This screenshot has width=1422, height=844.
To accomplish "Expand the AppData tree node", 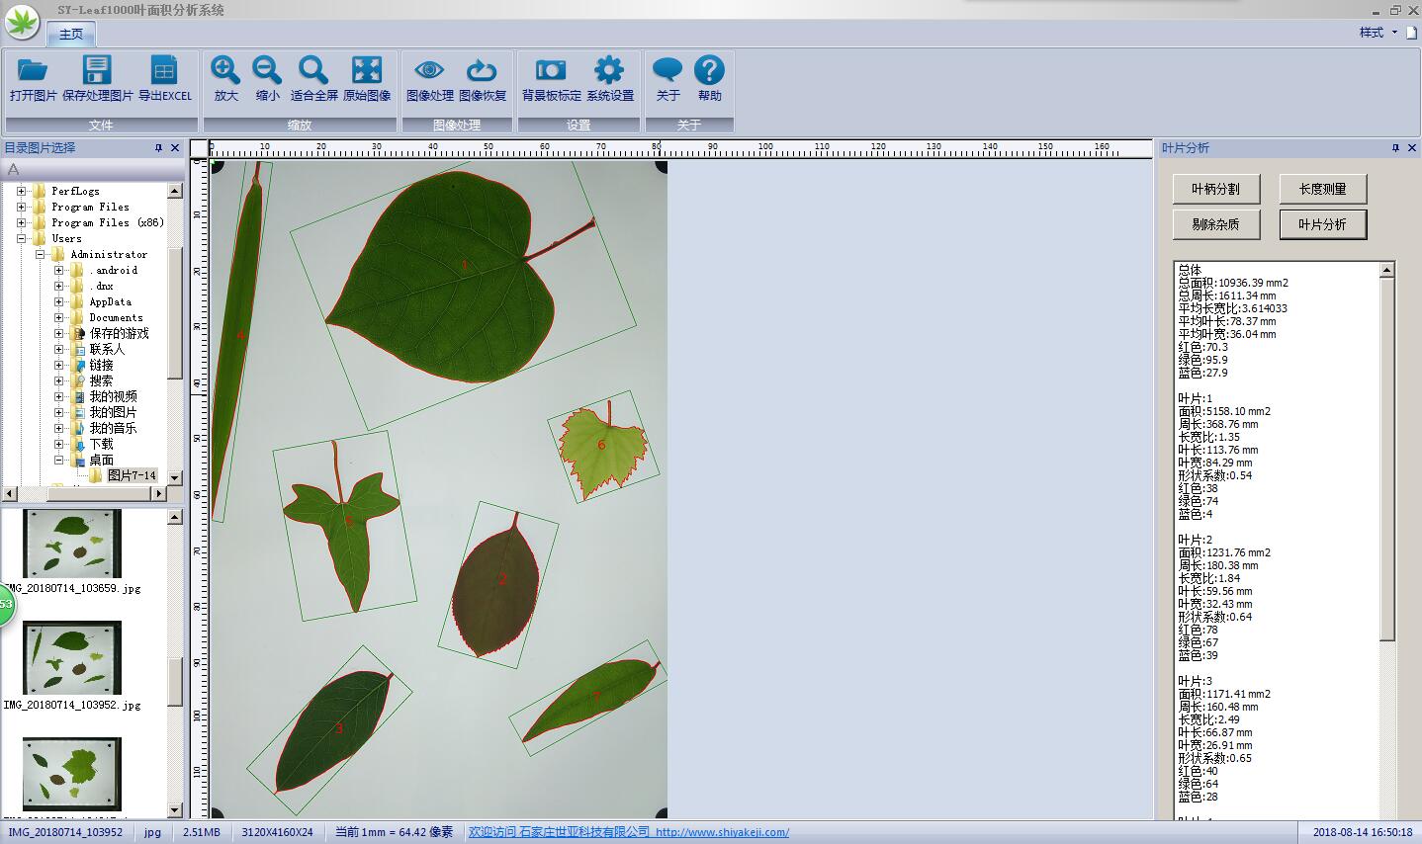I will point(56,301).
